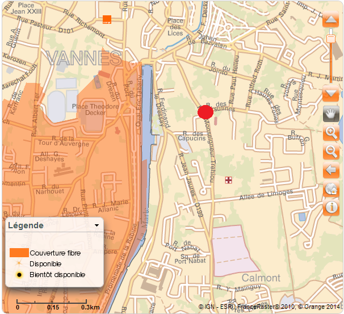The width and height of the screenshot is (344, 314).
Task: Click the Disponible legend star icon
Action: [x=19, y=263]
